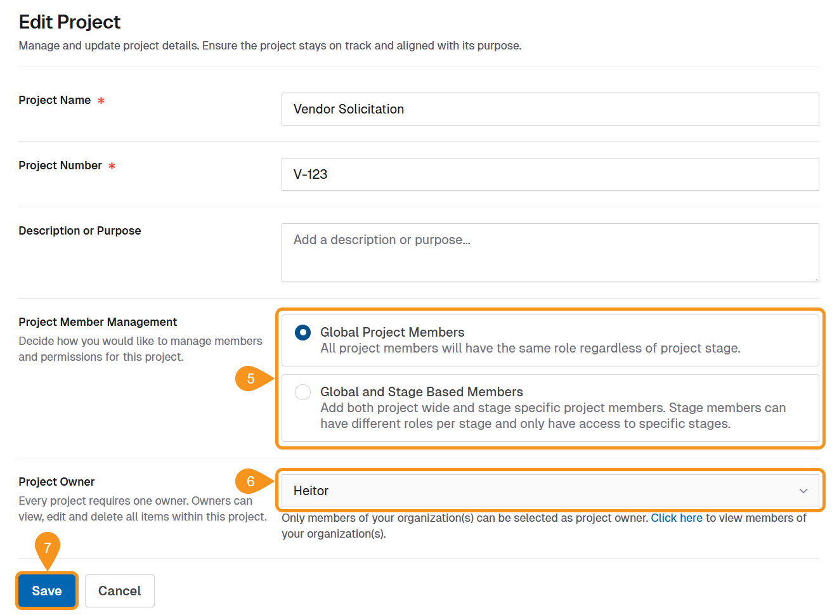832x615 pixels.
Task: Click the Project Owner section label
Action: [x=56, y=482]
